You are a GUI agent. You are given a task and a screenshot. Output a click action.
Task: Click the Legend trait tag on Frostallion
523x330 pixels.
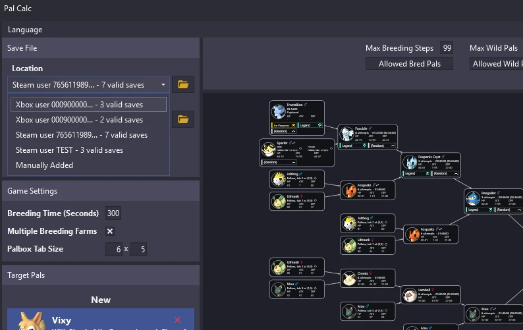pos(310,125)
